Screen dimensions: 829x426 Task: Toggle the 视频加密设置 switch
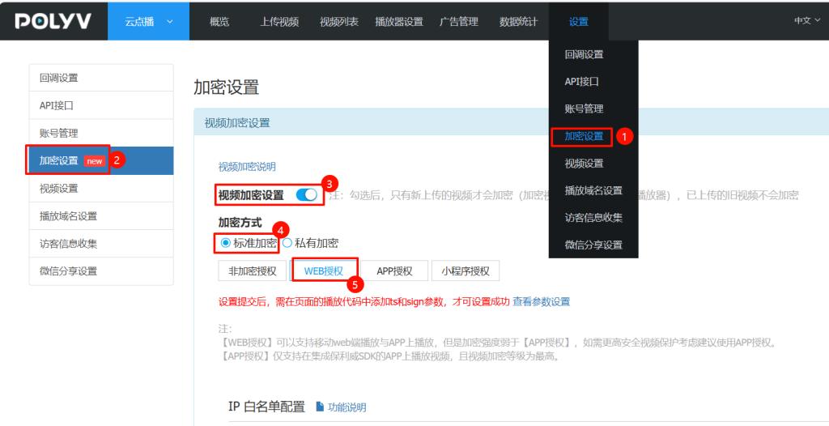[x=307, y=194]
